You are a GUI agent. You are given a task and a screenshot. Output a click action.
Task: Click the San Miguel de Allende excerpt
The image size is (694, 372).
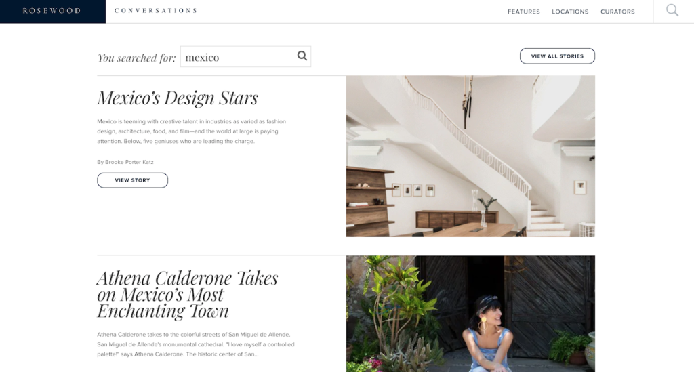pos(196,344)
